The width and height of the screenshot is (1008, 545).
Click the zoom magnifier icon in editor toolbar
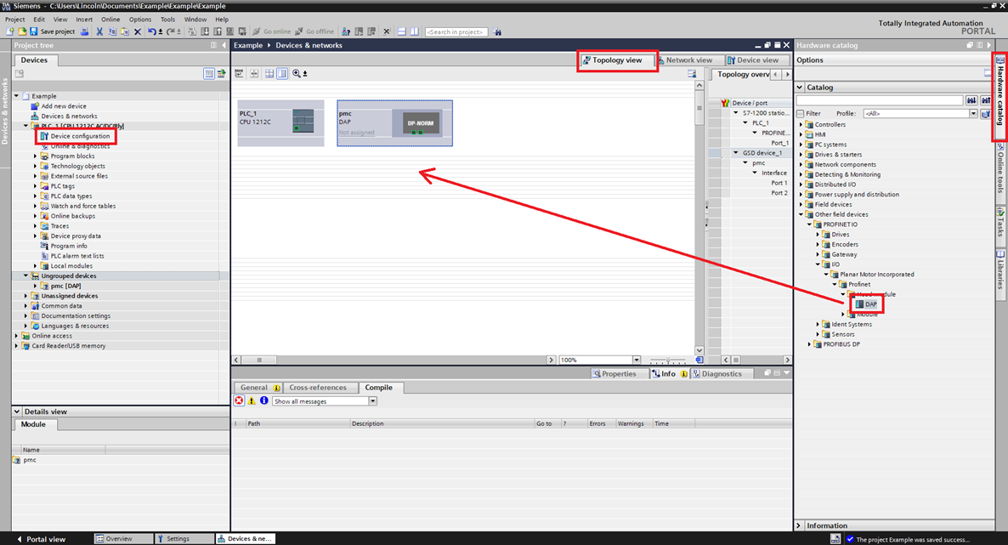point(297,74)
